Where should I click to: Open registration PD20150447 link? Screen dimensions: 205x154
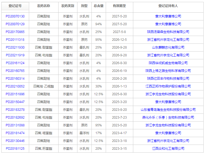(15, 102)
